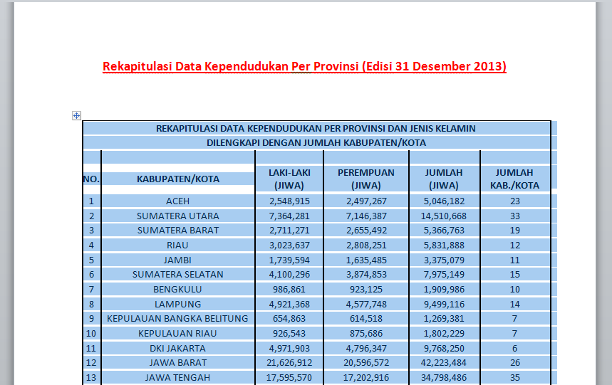
Task: Click Kepulauan Riau's male count 926,543
Action: click(x=289, y=334)
